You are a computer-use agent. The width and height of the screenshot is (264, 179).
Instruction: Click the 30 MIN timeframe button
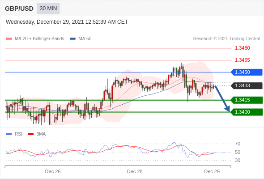coord(48,9)
